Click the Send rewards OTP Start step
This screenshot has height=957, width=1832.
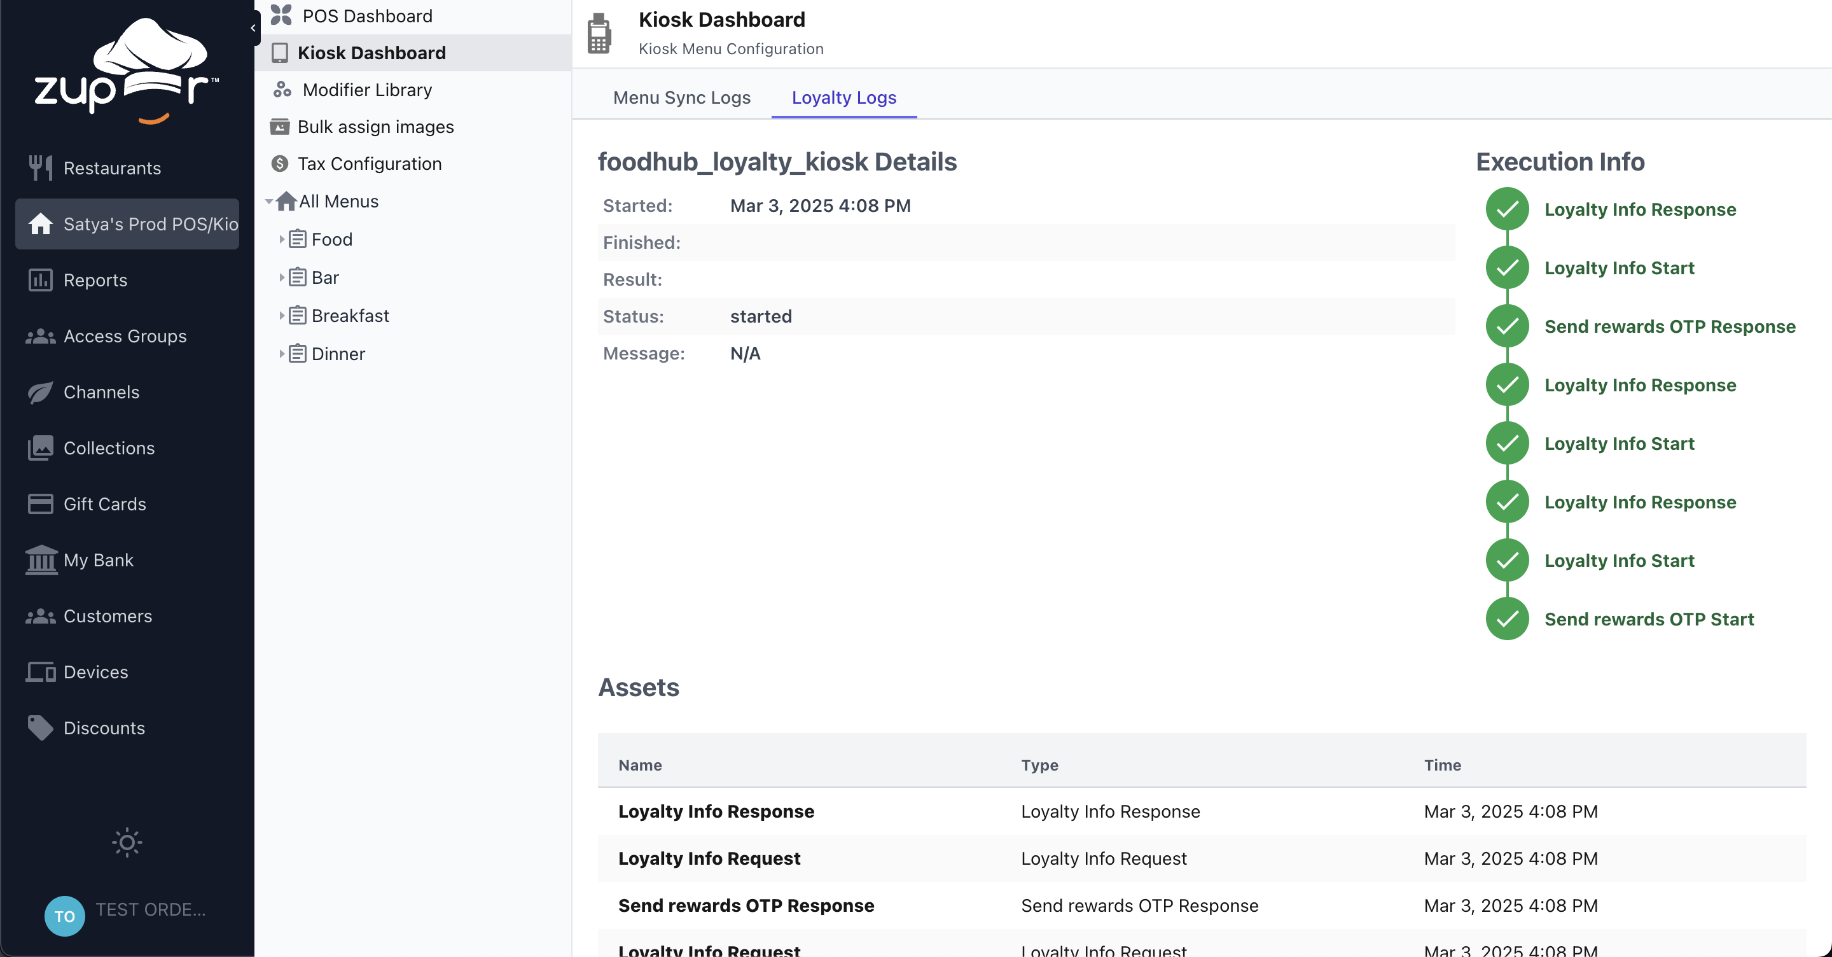[x=1649, y=619]
